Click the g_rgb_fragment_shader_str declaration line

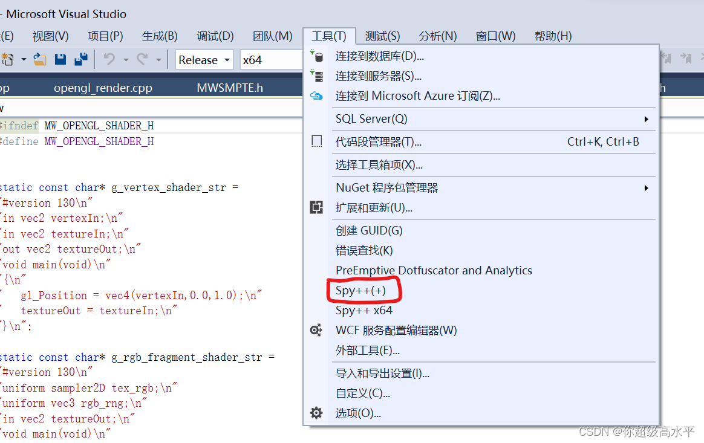click(x=137, y=357)
